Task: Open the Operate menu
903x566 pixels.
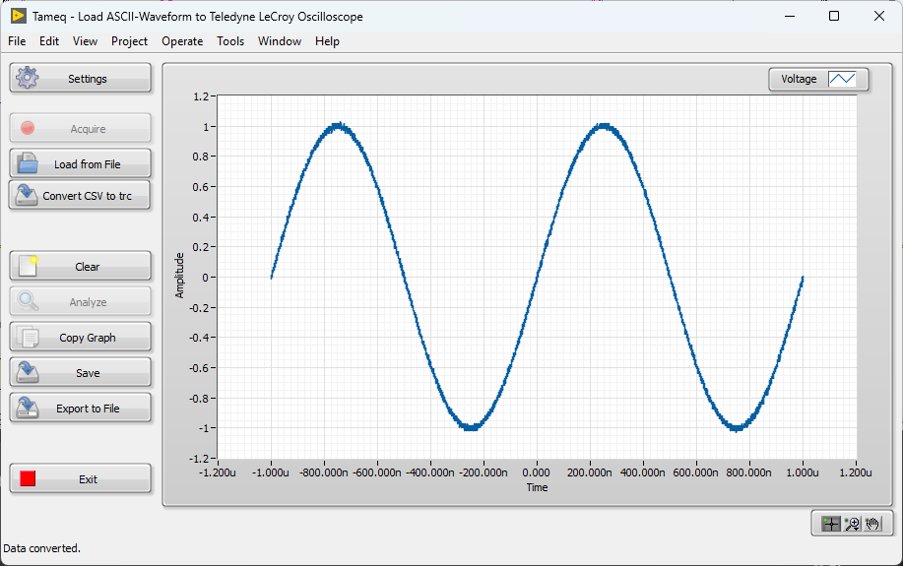Action: pos(182,41)
